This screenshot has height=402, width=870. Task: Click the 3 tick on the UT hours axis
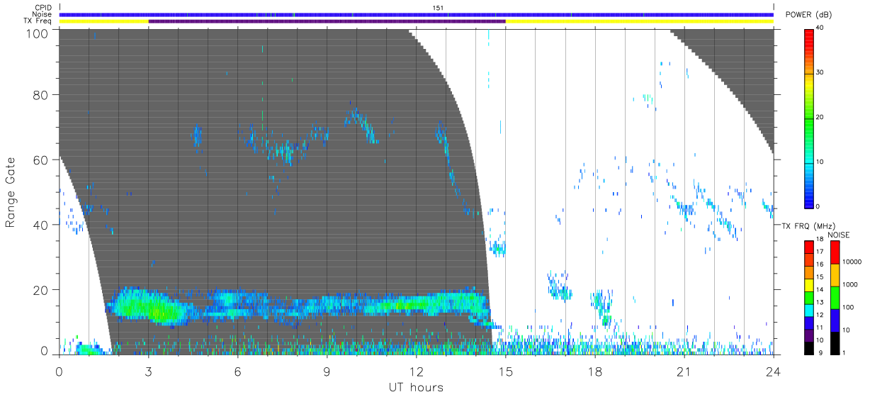pos(148,371)
